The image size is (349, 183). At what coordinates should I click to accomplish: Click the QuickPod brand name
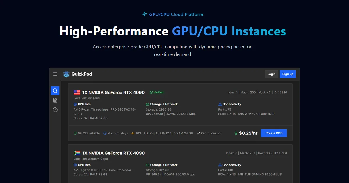(82, 74)
